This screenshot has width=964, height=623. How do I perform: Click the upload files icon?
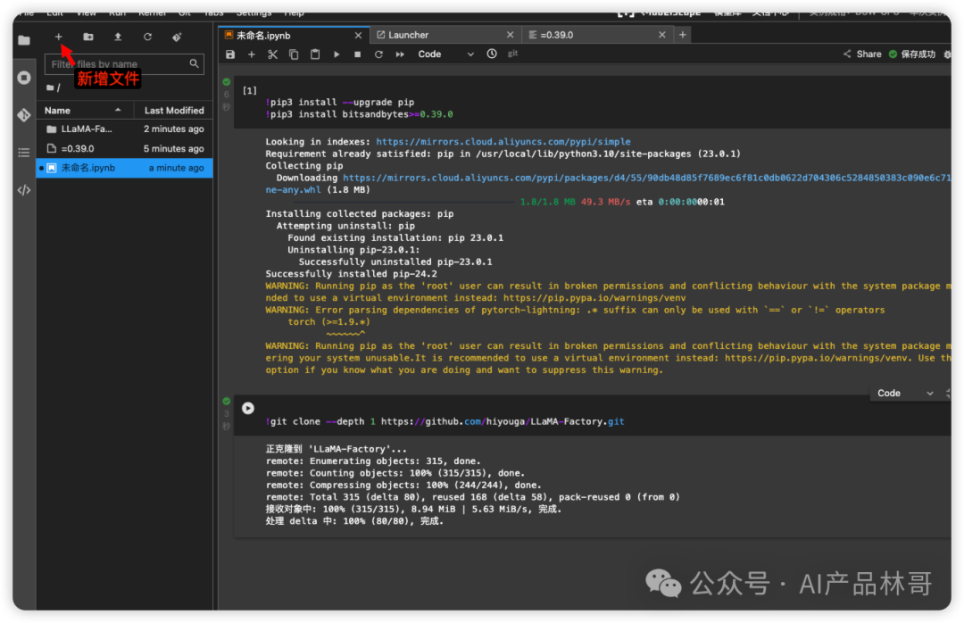pyautogui.click(x=118, y=37)
